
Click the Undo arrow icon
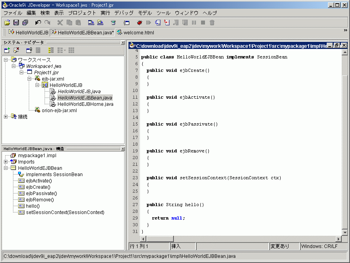[38, 23]
